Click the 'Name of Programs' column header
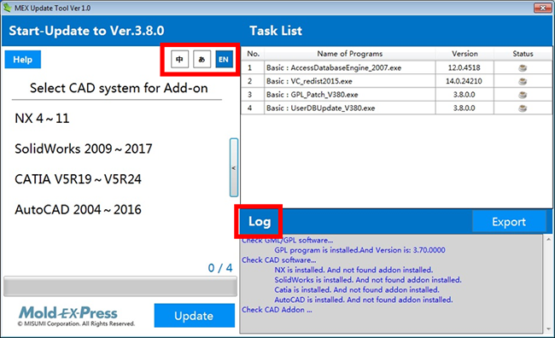 point(350,54)
